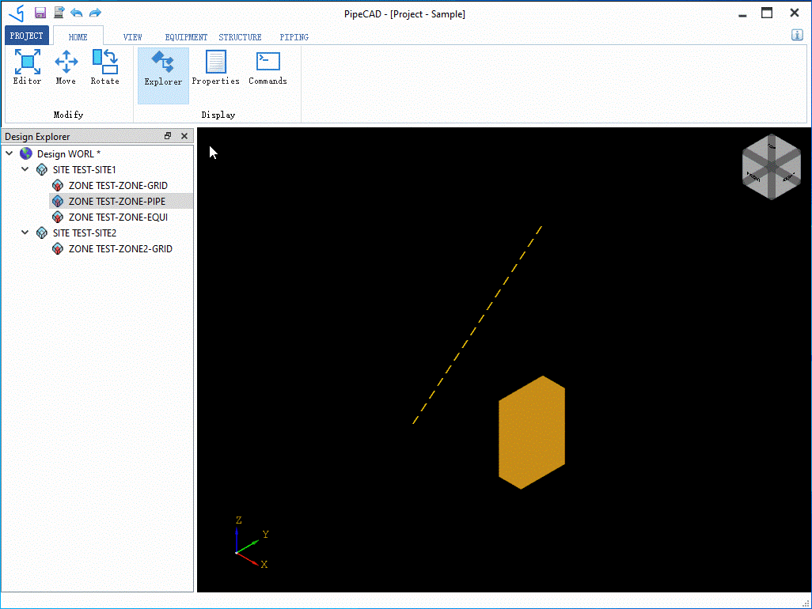The width and height of the screenshot is (812, 609).
Task: Click the Save icon in quick access bar
Action: click(x=40, y=13)
